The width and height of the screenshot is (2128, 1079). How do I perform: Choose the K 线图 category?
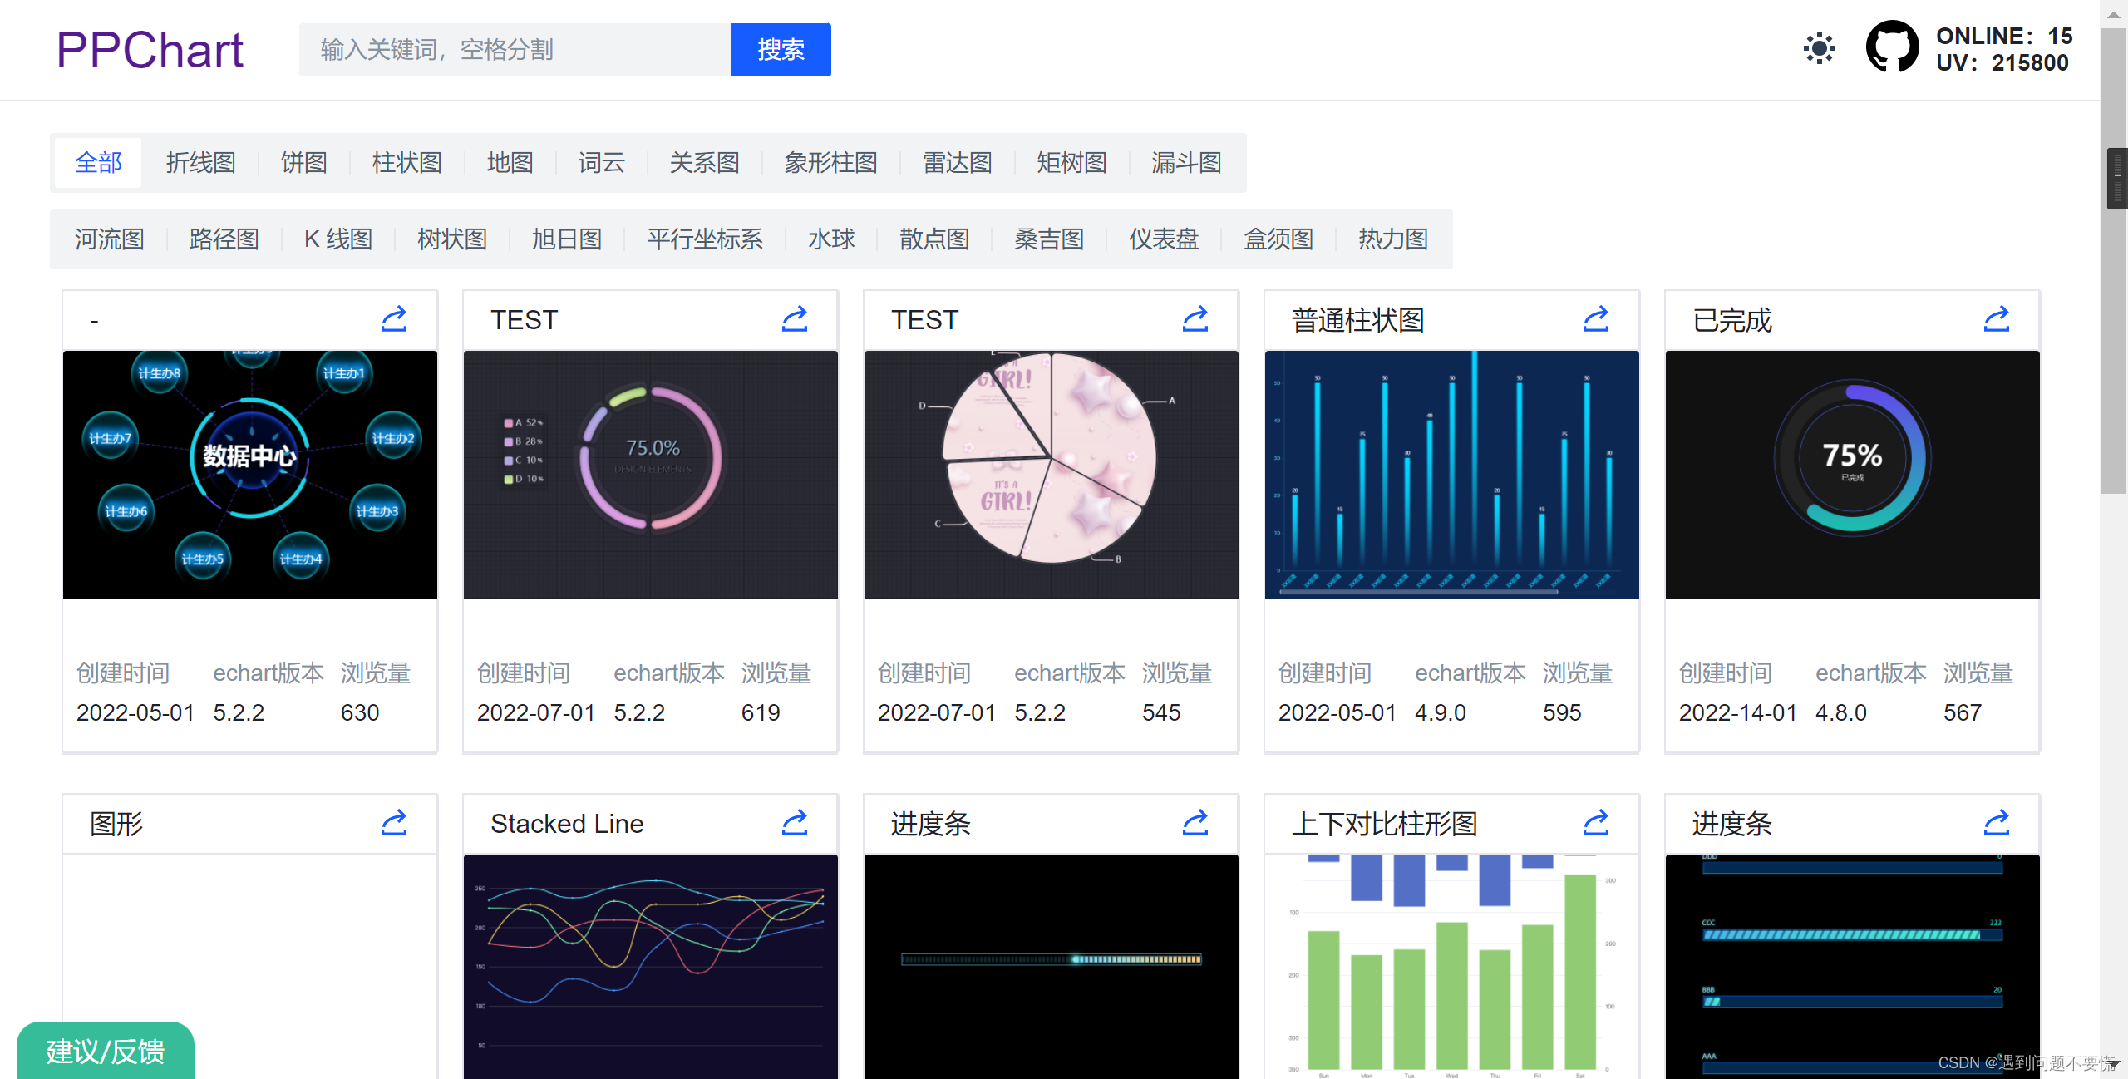[x=337, y=239]
